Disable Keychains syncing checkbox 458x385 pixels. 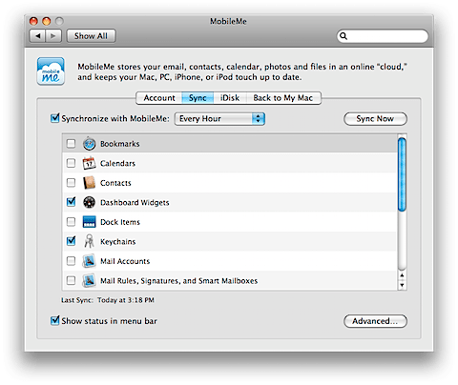[x=71, y=241]
